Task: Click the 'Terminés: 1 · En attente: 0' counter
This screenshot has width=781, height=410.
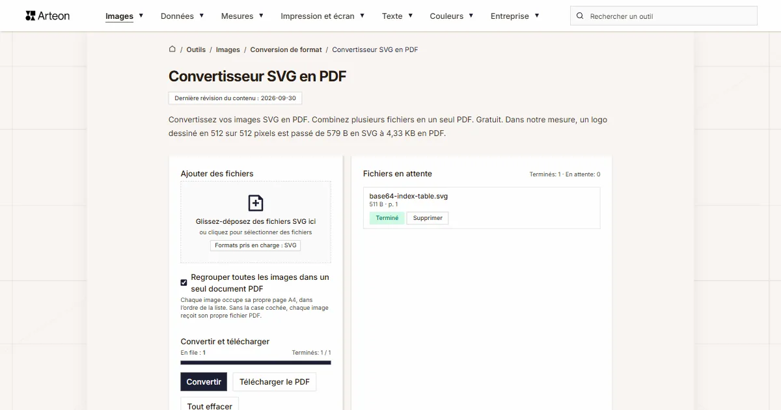Action: 565,174
